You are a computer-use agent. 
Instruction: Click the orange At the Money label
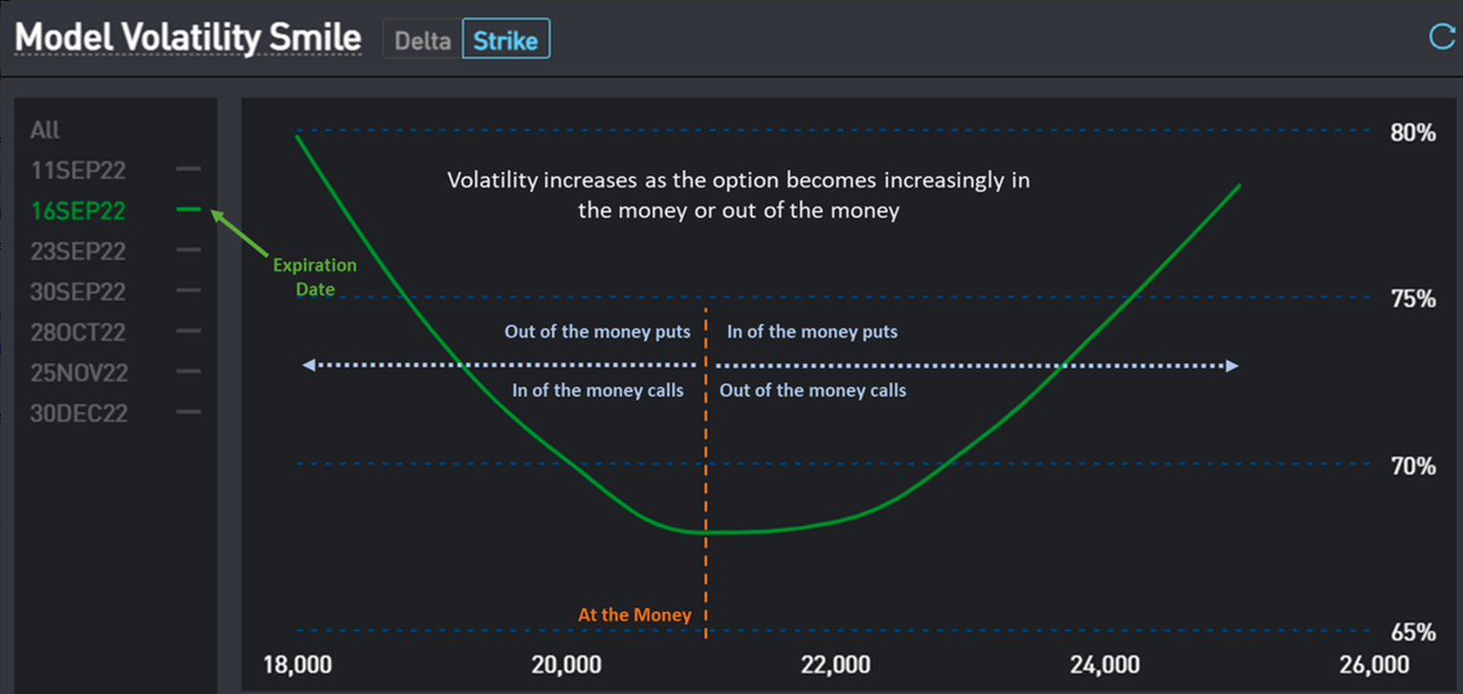[x=634, y=615]
